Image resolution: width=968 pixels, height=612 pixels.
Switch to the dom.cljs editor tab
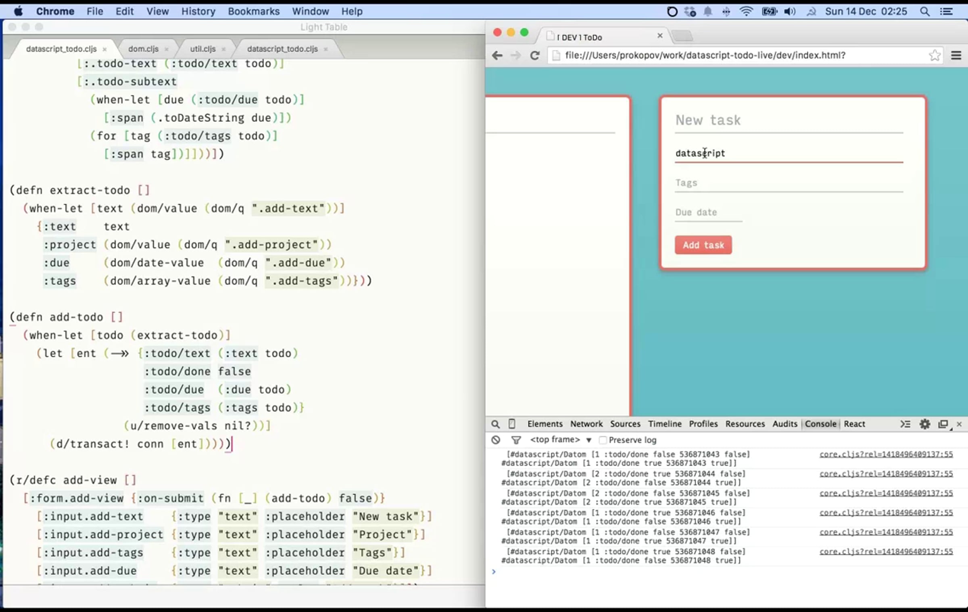143,49
